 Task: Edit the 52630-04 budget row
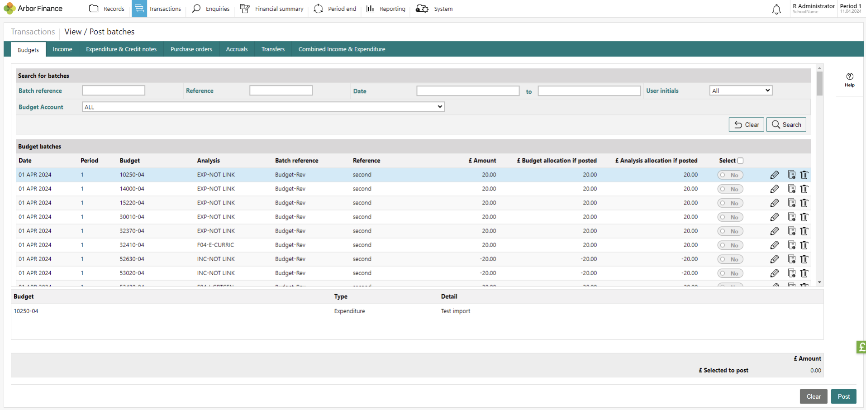[775, 259]
